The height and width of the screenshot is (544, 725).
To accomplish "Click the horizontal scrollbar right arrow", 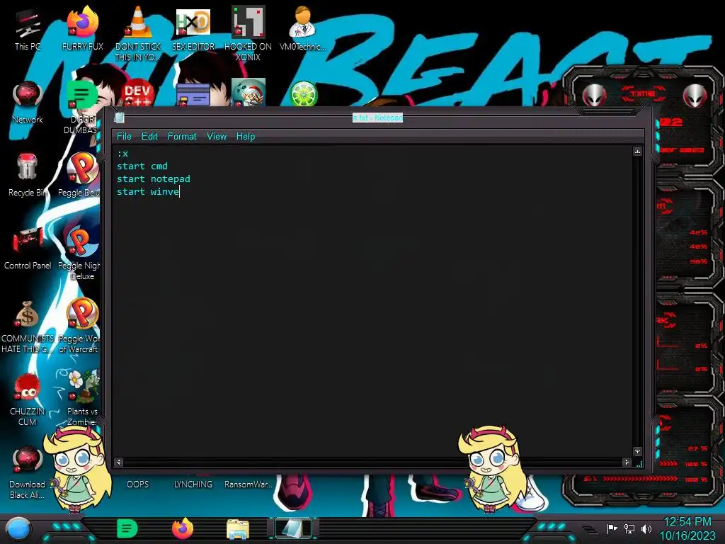I will pos(627,462).
